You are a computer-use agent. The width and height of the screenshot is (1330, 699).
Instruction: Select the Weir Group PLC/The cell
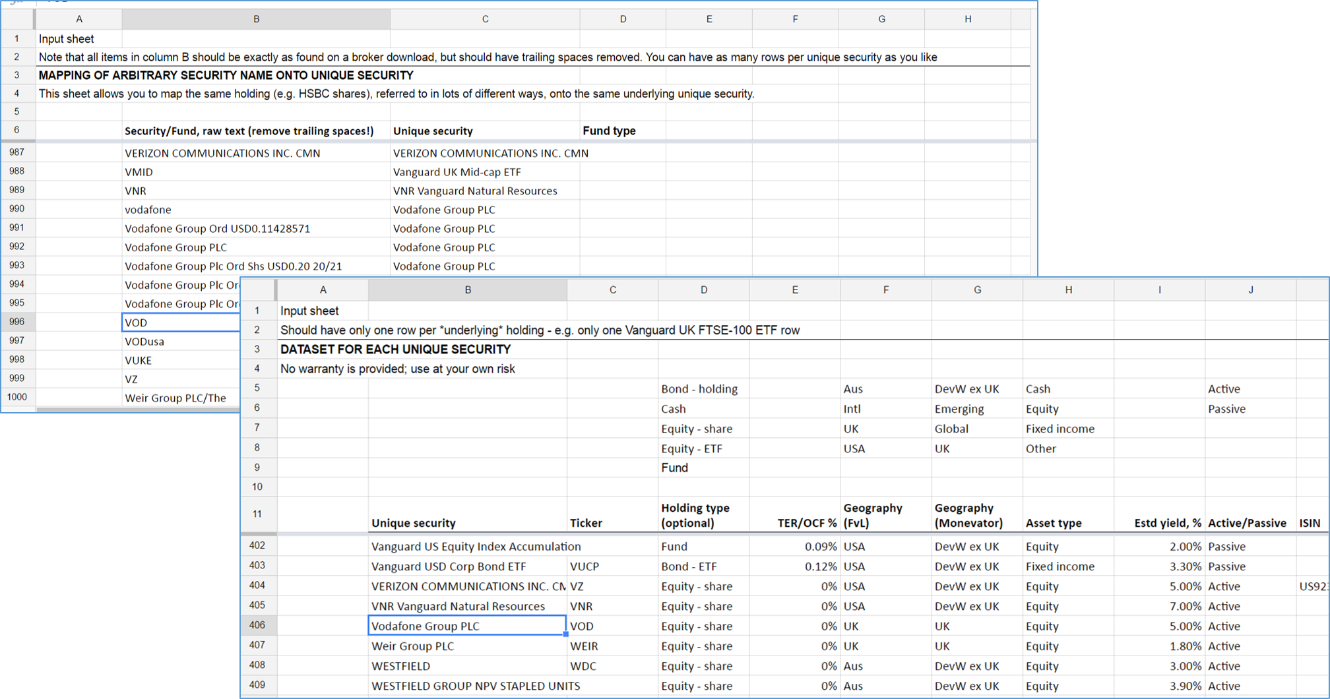point(175,398)
